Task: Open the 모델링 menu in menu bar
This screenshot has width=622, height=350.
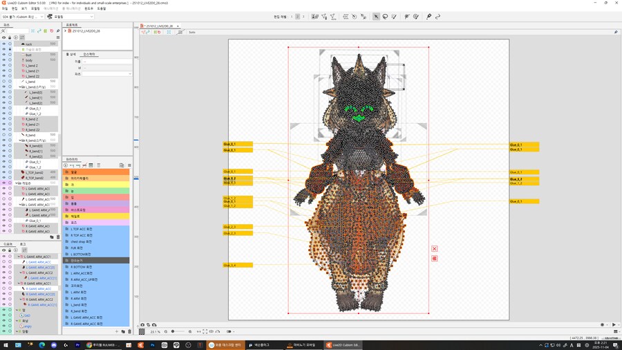Action: [35, 9]
